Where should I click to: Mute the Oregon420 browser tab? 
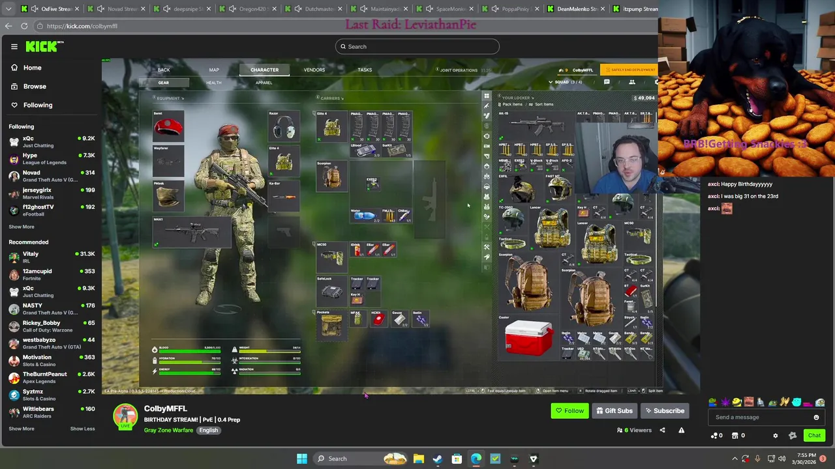coord(232,9)
